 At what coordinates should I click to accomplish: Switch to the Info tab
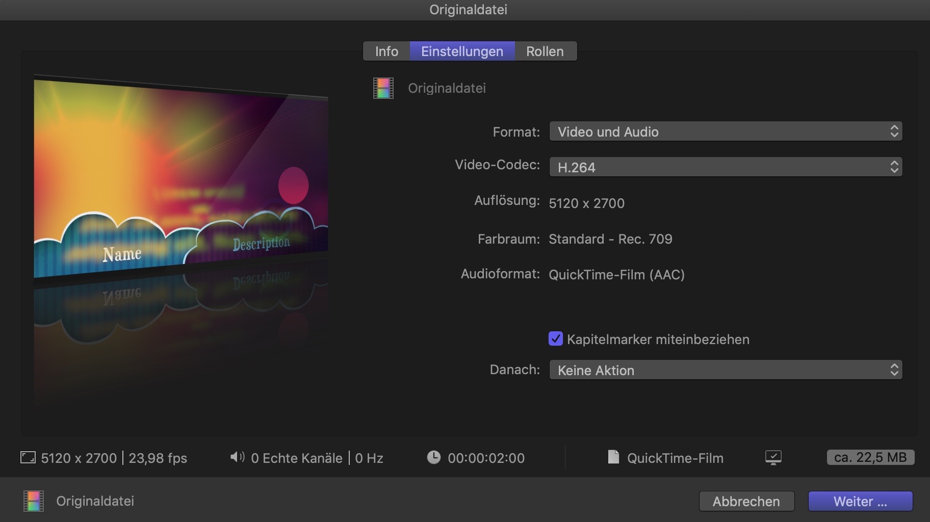pos(386,51)
